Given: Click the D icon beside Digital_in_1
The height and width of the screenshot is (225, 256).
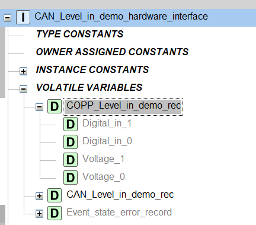Looking at the screenshot, I should pyautogui.click(x=71, y=124).
